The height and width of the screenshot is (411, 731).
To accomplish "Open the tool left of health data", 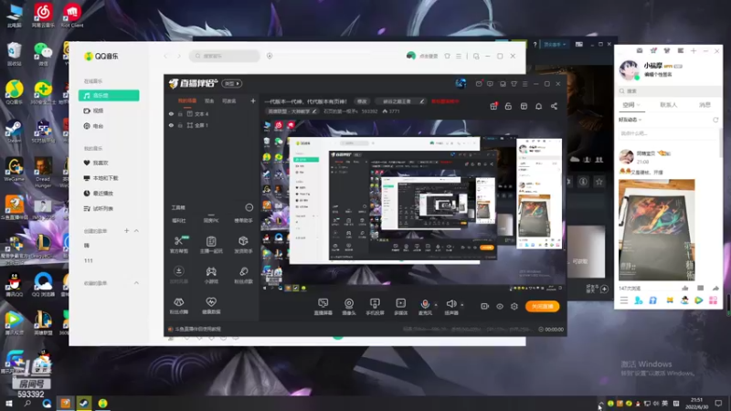I will click(x=179, y=302).
